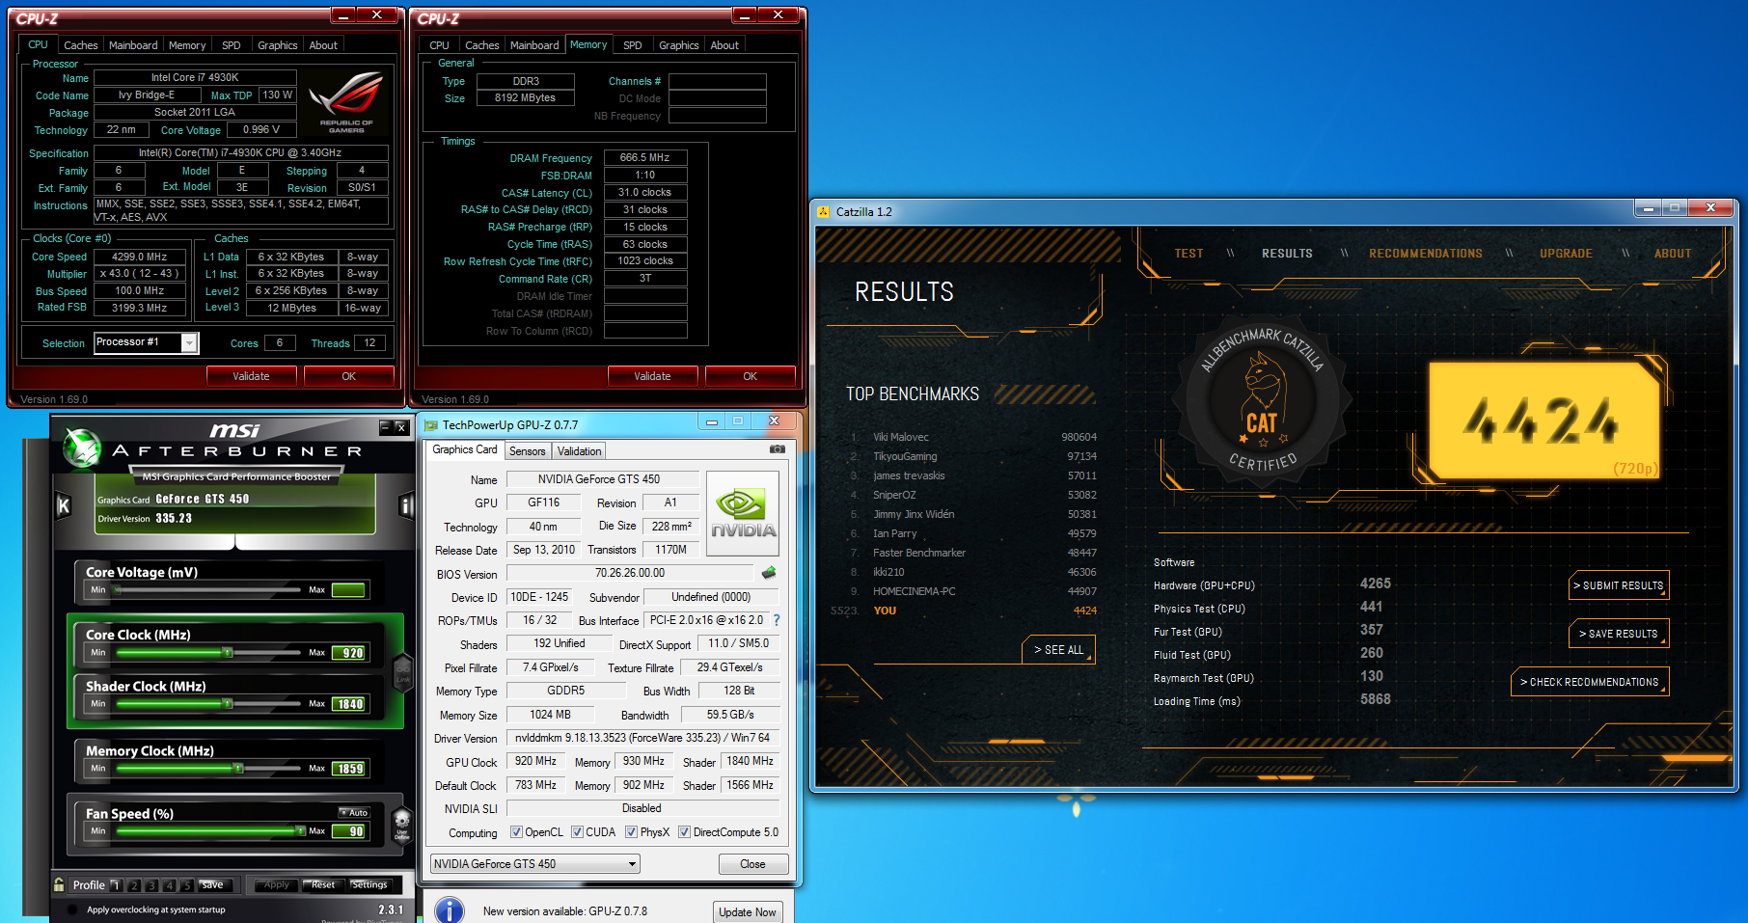Show Afterburner info via the i button
The height and width of the screenshot is (923, 1748).
pyautogui.click(x=406, y=505)
